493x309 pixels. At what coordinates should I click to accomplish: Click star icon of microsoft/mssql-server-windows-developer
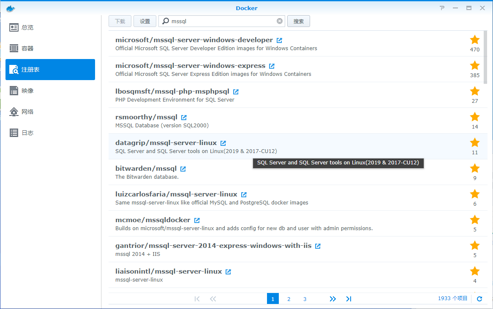[475, 40]
